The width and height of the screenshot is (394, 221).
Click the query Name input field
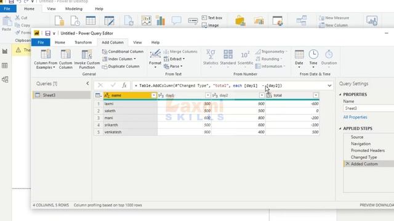[x=369, y=109]
